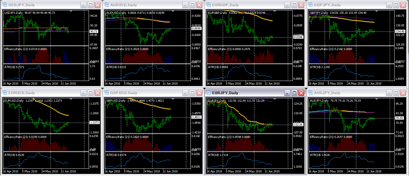This screenshot has height=176, width=409.
Task: Minimize the USDJPY,Daily chart window
Action: (x=84, y=5)
